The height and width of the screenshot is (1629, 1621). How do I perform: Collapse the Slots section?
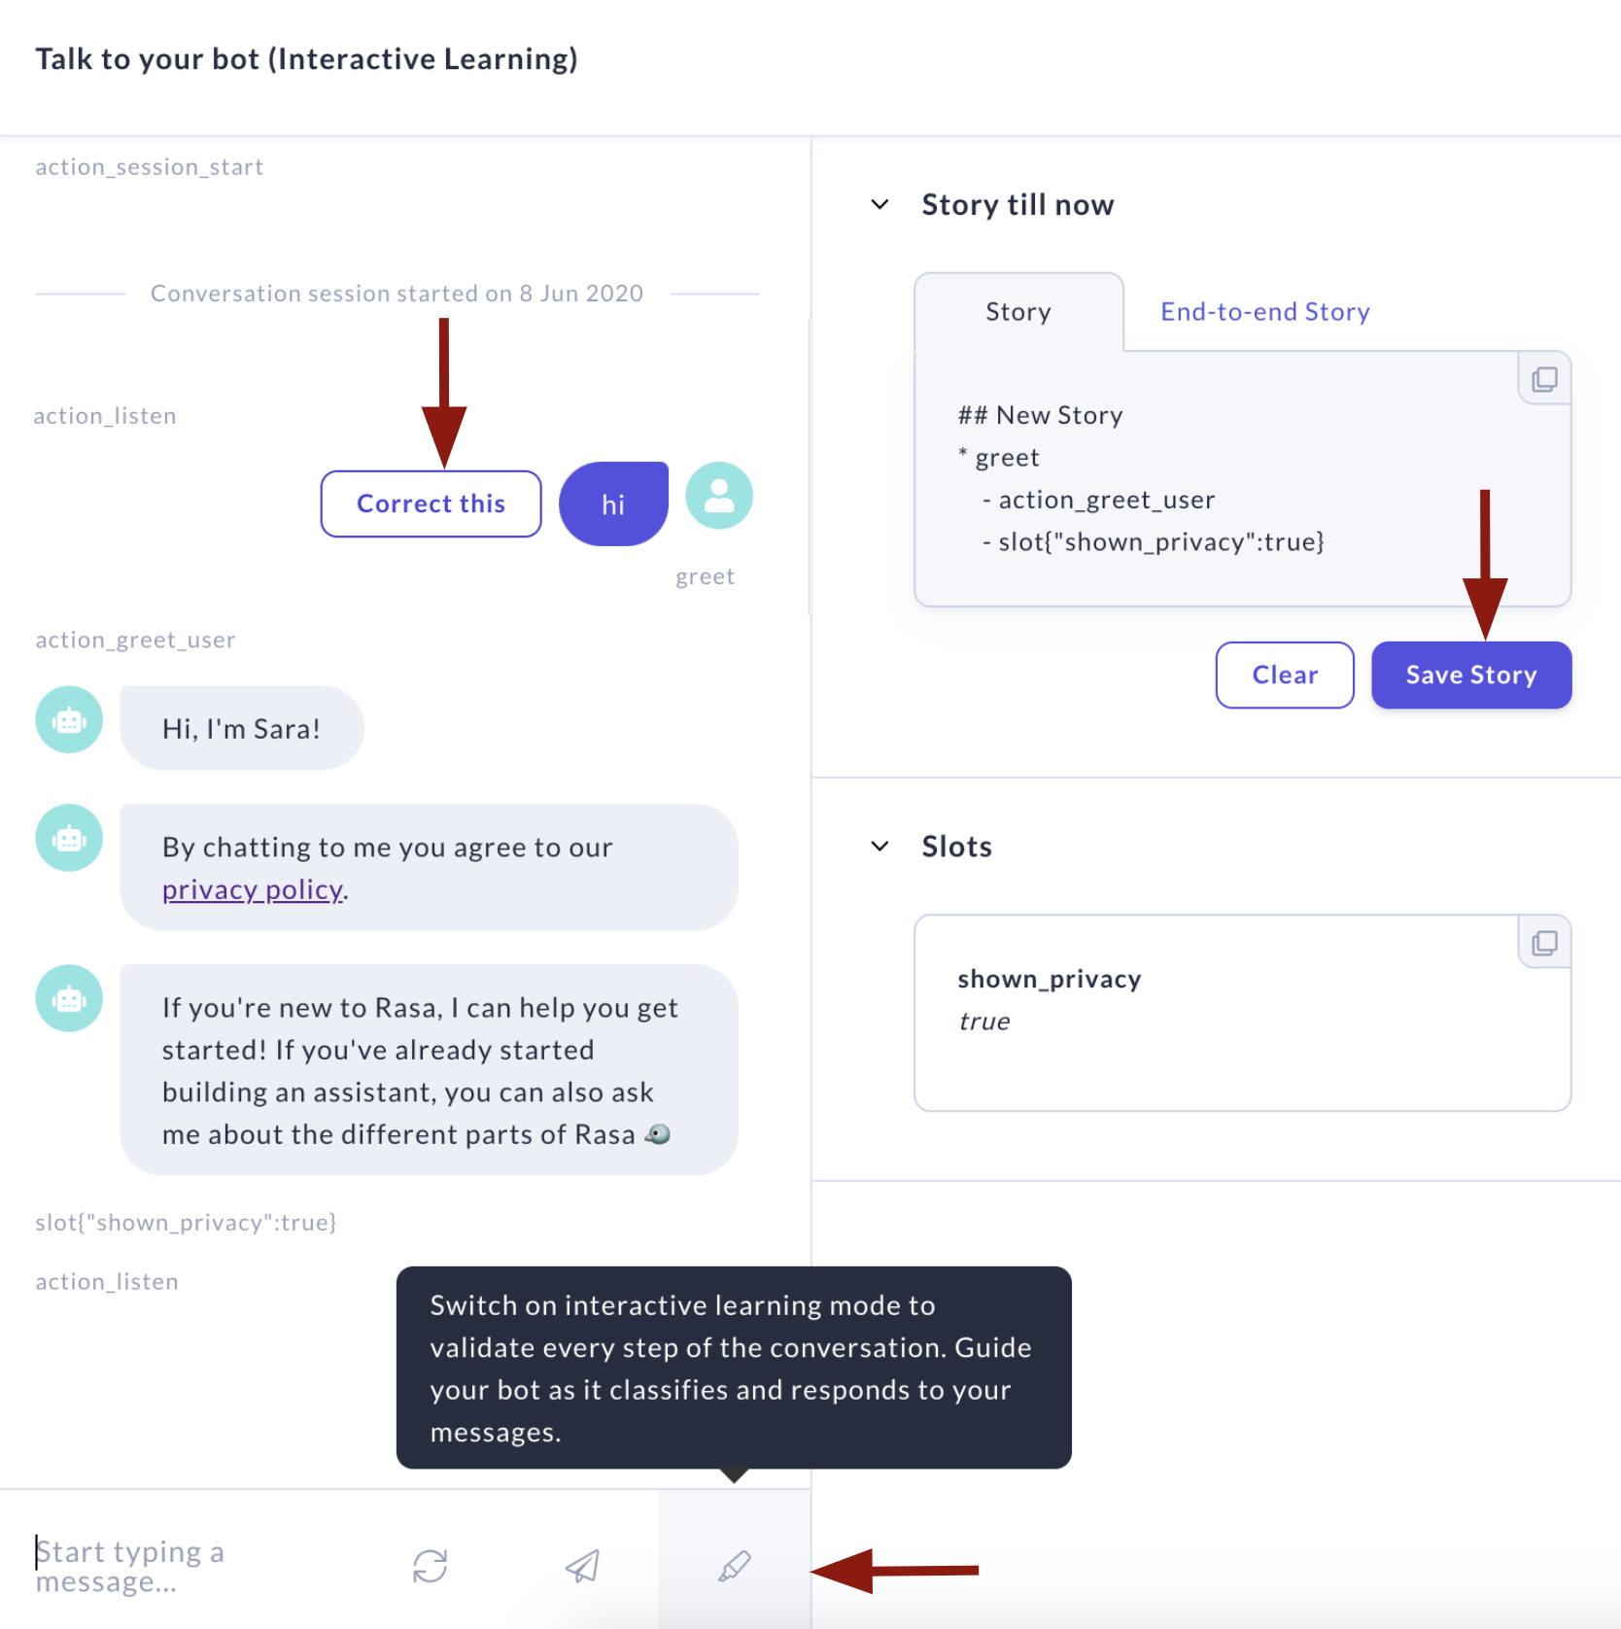[880, 846]
